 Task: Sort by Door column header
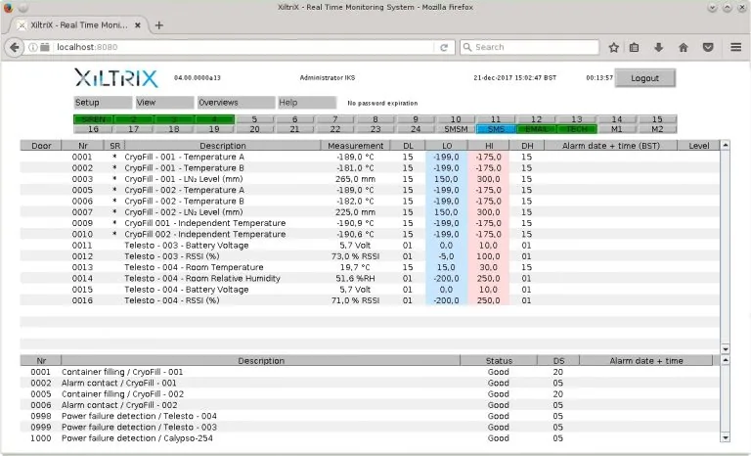pos(41,145)
